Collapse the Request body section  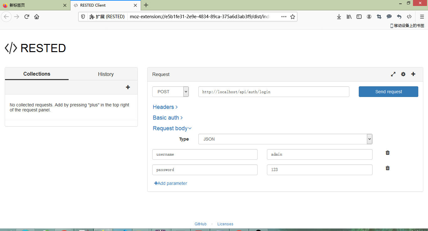pyautogui.click(x=172, y=128)
